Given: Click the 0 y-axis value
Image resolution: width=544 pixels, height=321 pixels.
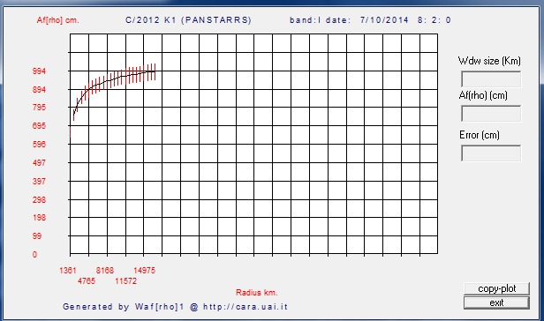Looking at the screenshot, I should pos(34,255).
